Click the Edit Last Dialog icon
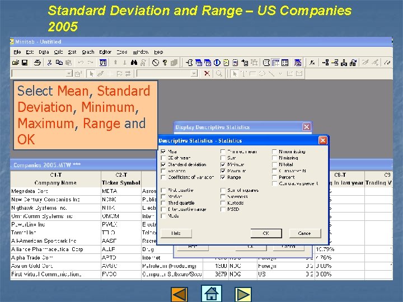The image size is (403, 302). pyautogui.click(x=103, y=63)
